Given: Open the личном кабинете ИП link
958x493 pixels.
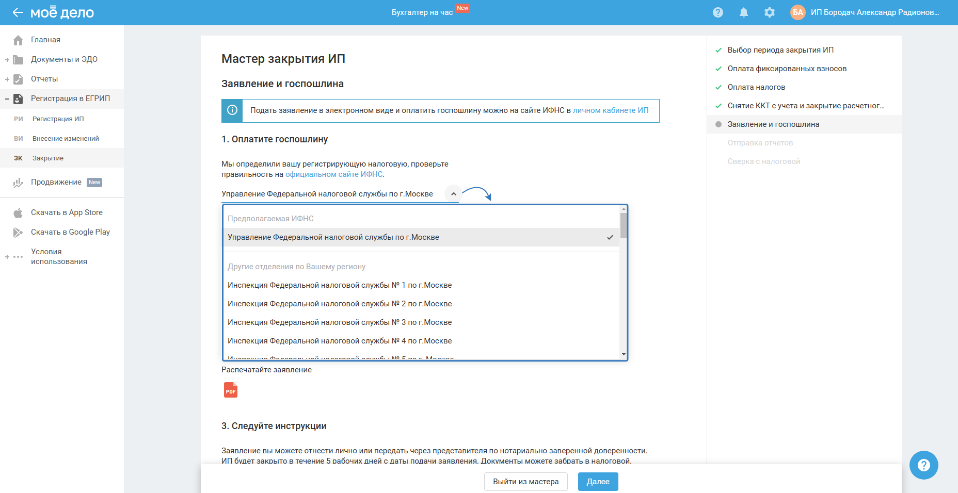Looking at the screenshot, I should [x=611, y=110].
